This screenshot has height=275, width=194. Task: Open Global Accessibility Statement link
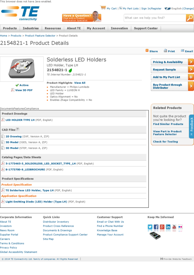click(18, 252)
